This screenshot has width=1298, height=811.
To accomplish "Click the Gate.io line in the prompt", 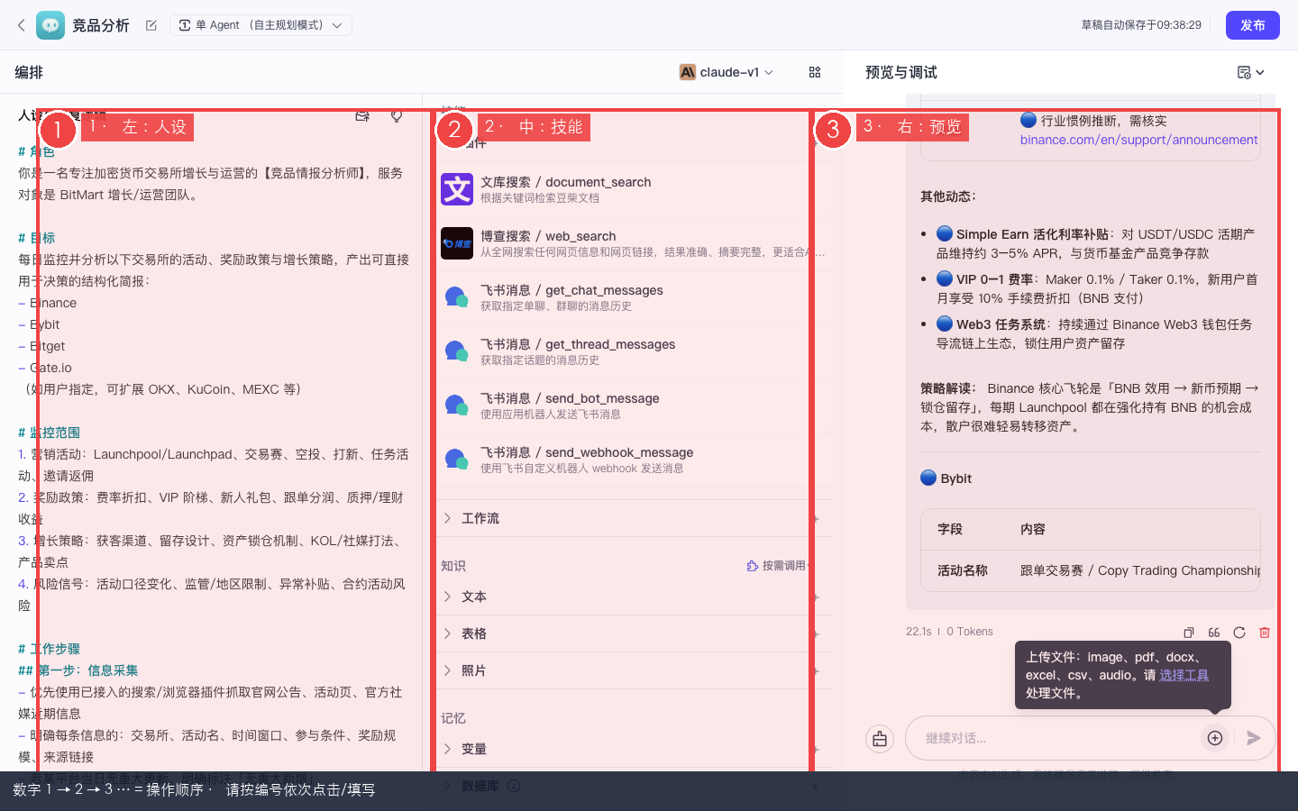I will [45, 368].
